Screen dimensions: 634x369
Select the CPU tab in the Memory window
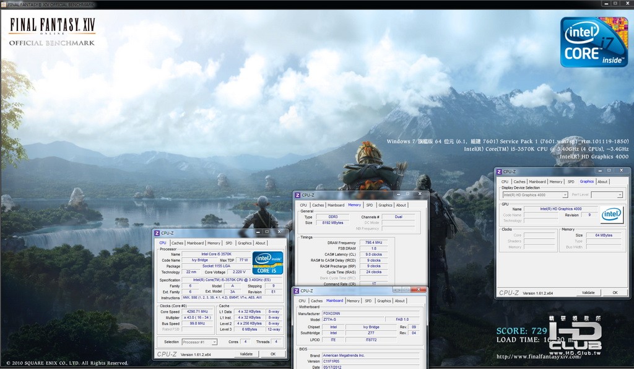(x=303, y=206)
